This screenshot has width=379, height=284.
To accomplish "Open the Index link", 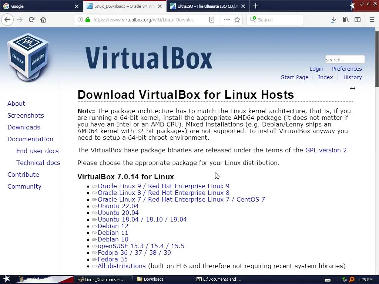I will [x=325, y=77].
